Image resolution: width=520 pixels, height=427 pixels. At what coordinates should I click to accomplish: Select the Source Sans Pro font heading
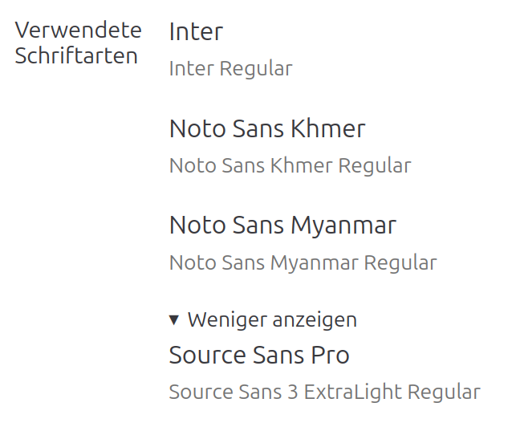pyautogui.click(x=259, y=355)
